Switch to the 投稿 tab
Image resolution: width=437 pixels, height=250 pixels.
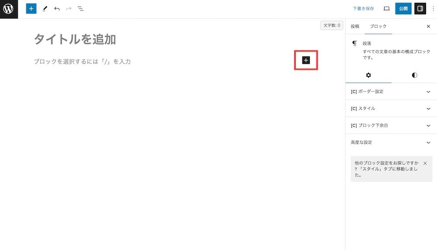pos(355,27)
